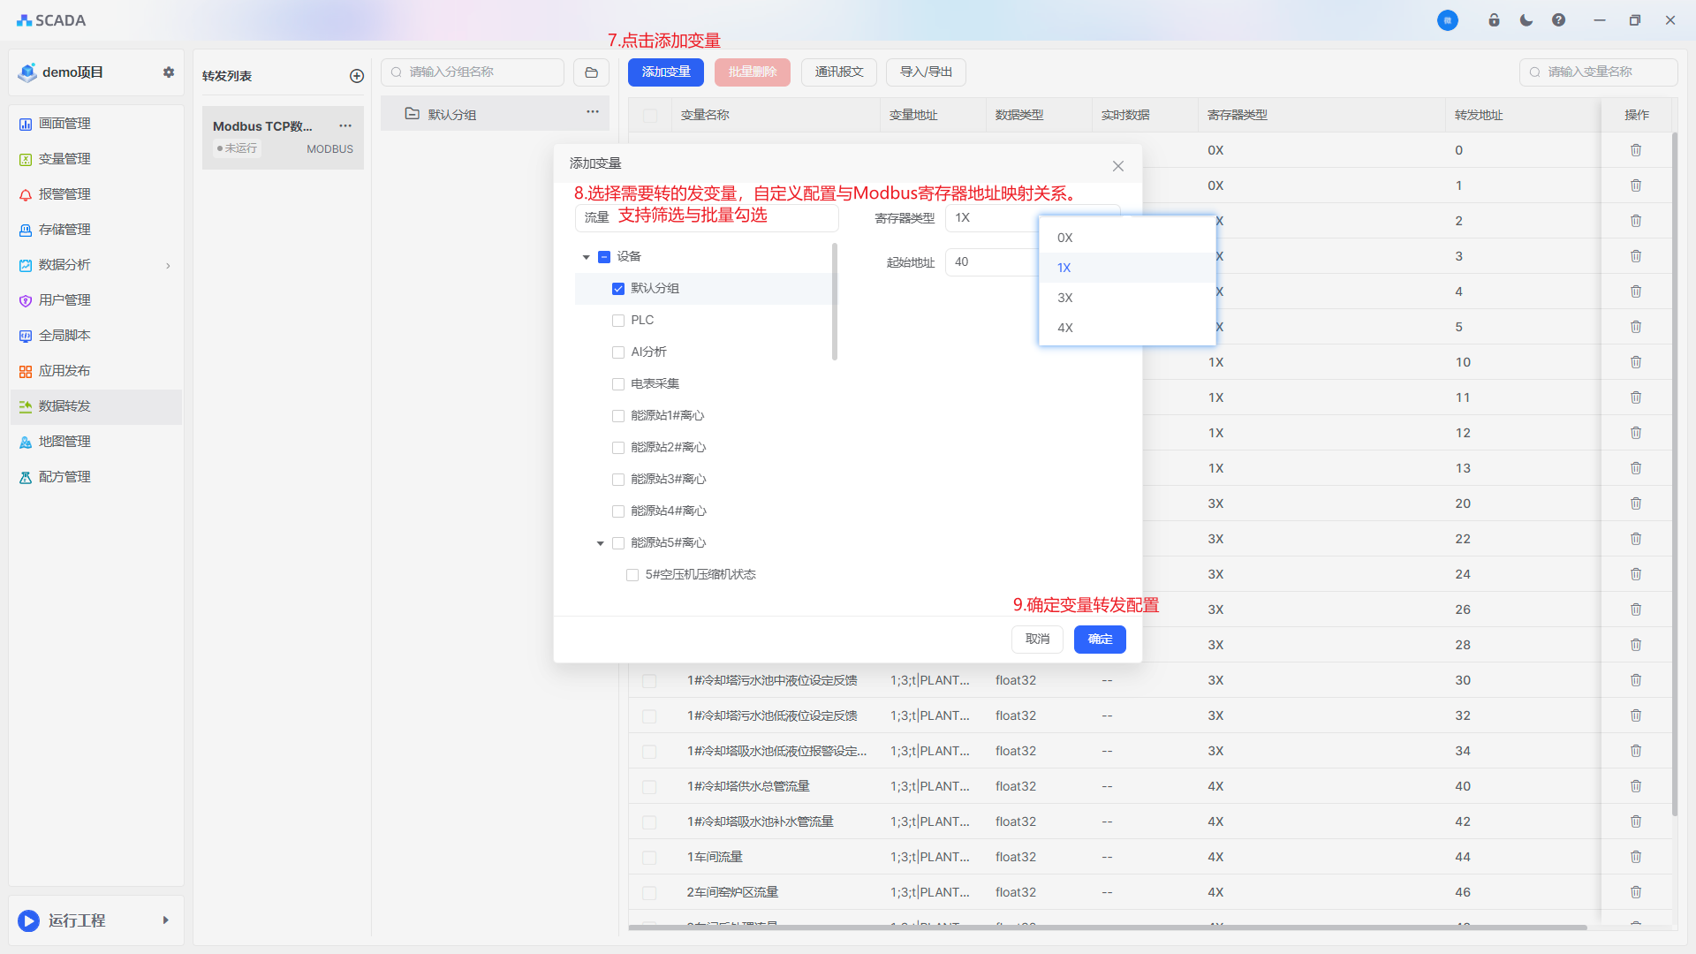
Task: Click the 通讯报文 button
Action: [x=838, y=72]
